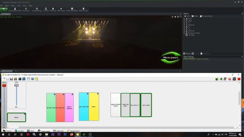Open Plot View in Realizzer toolbar

click(x=26, y=10)
